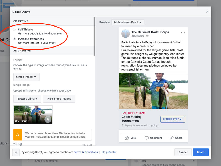The width and height of the screenshot is (221, 166).
Task: Open the Single Image format dropdown
Action: coord(26,77)
